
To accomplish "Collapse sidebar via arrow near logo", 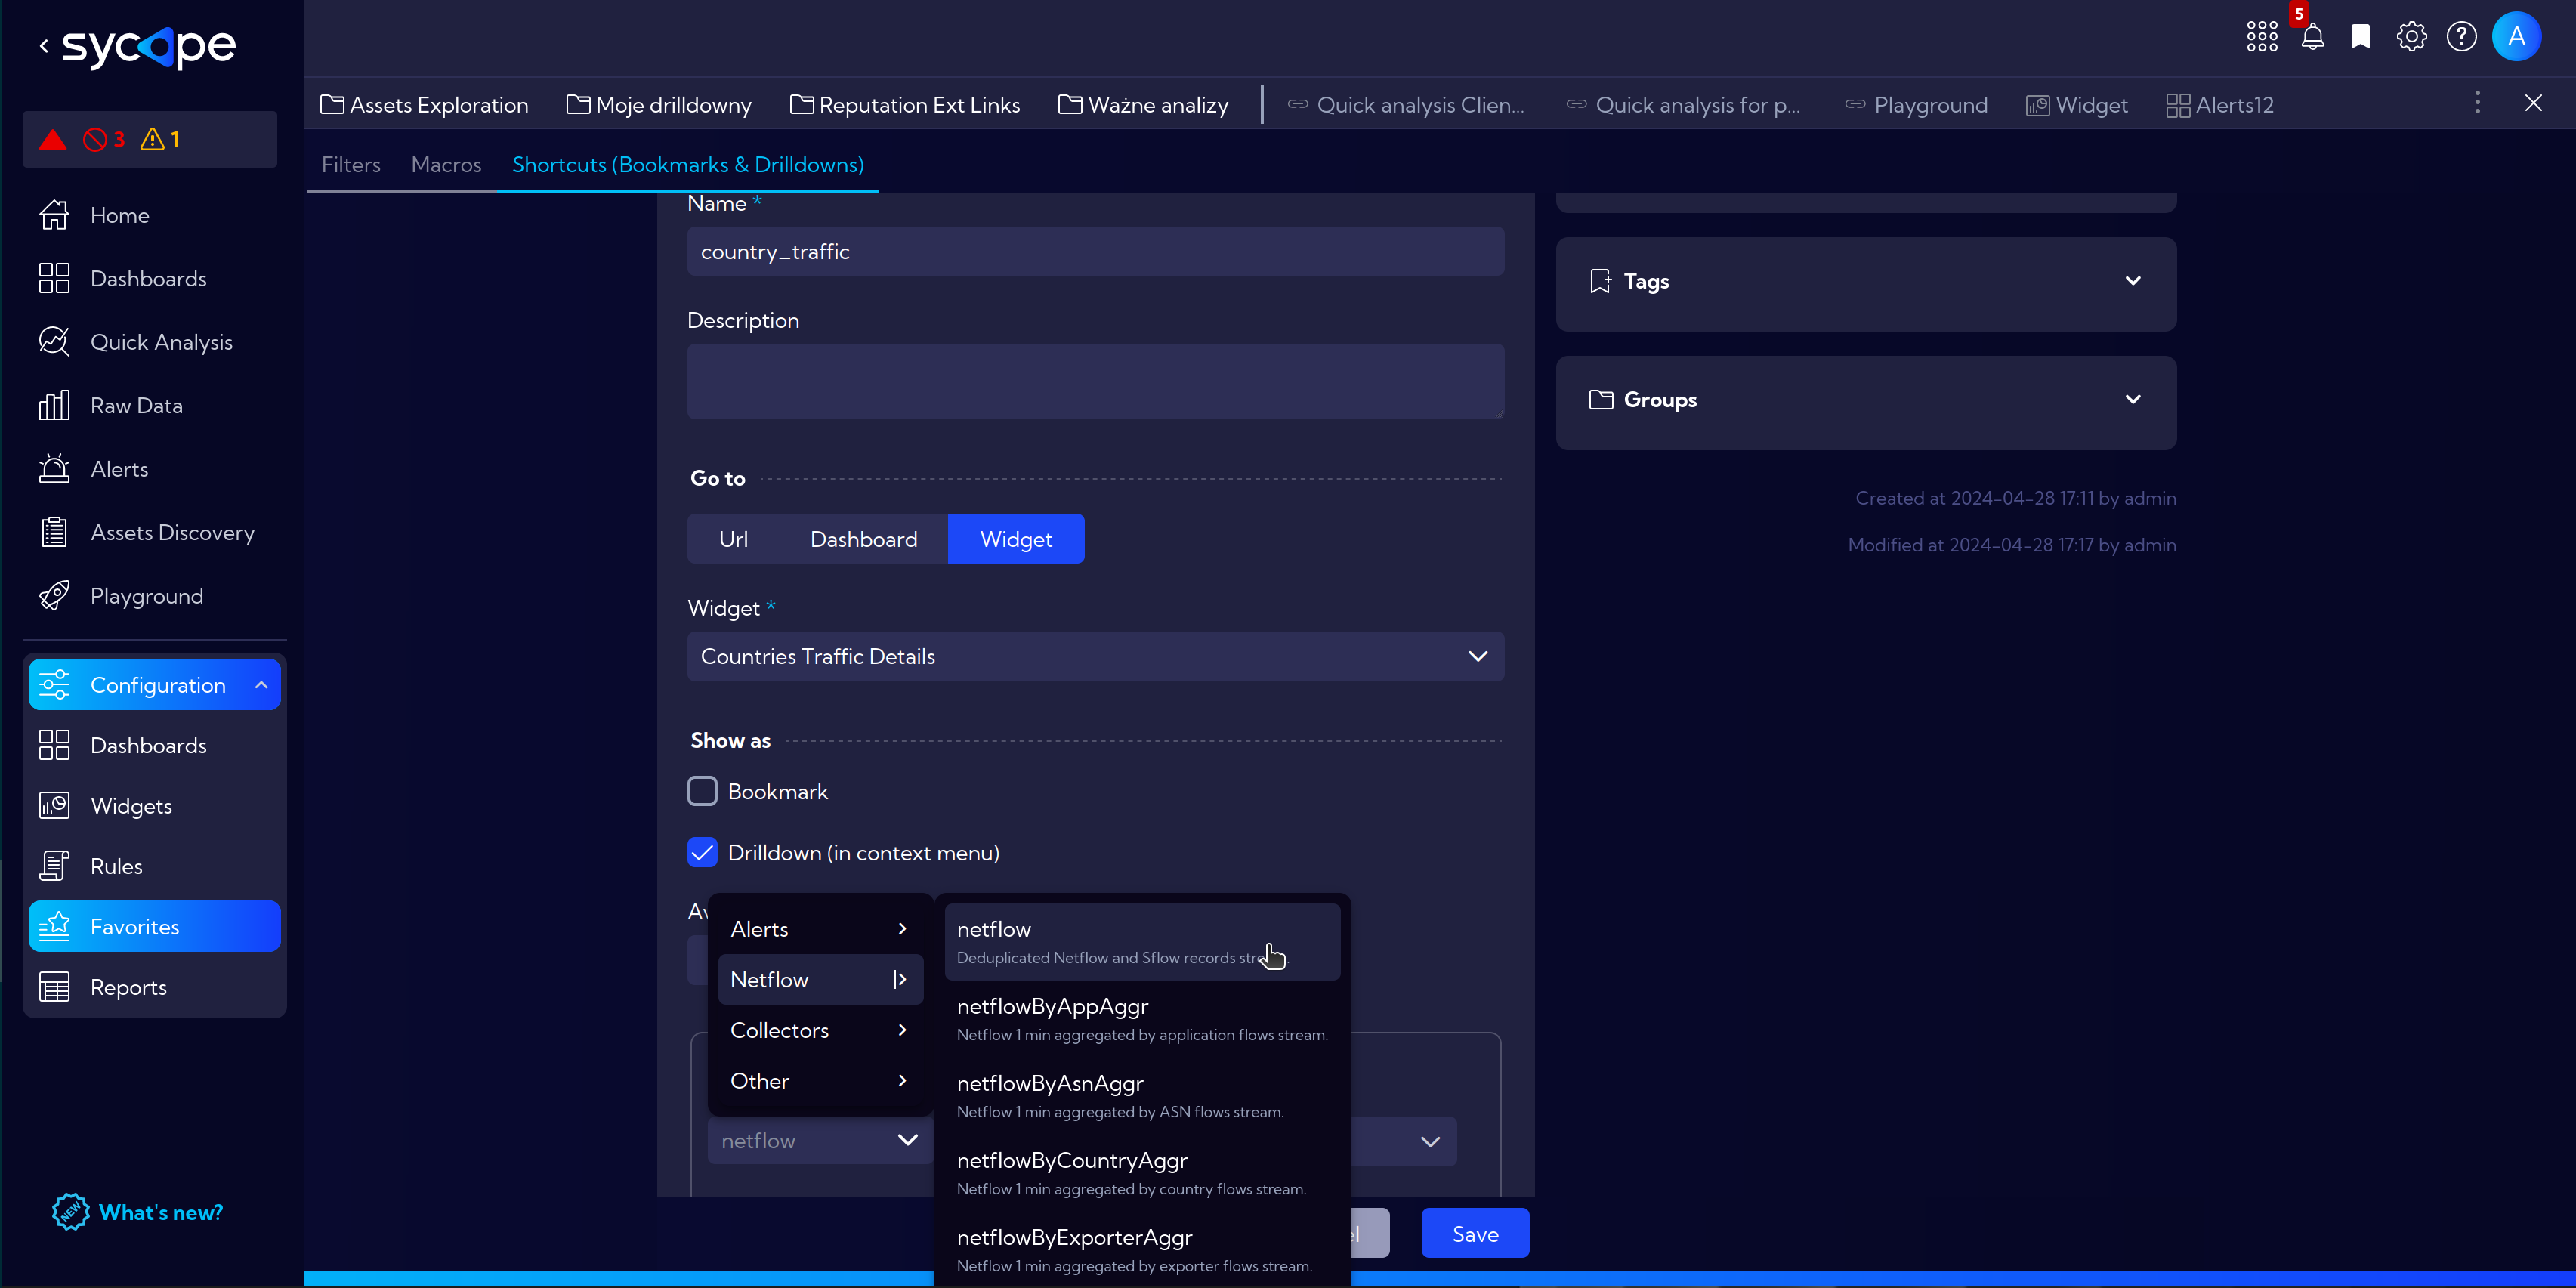I will point(44,46).
